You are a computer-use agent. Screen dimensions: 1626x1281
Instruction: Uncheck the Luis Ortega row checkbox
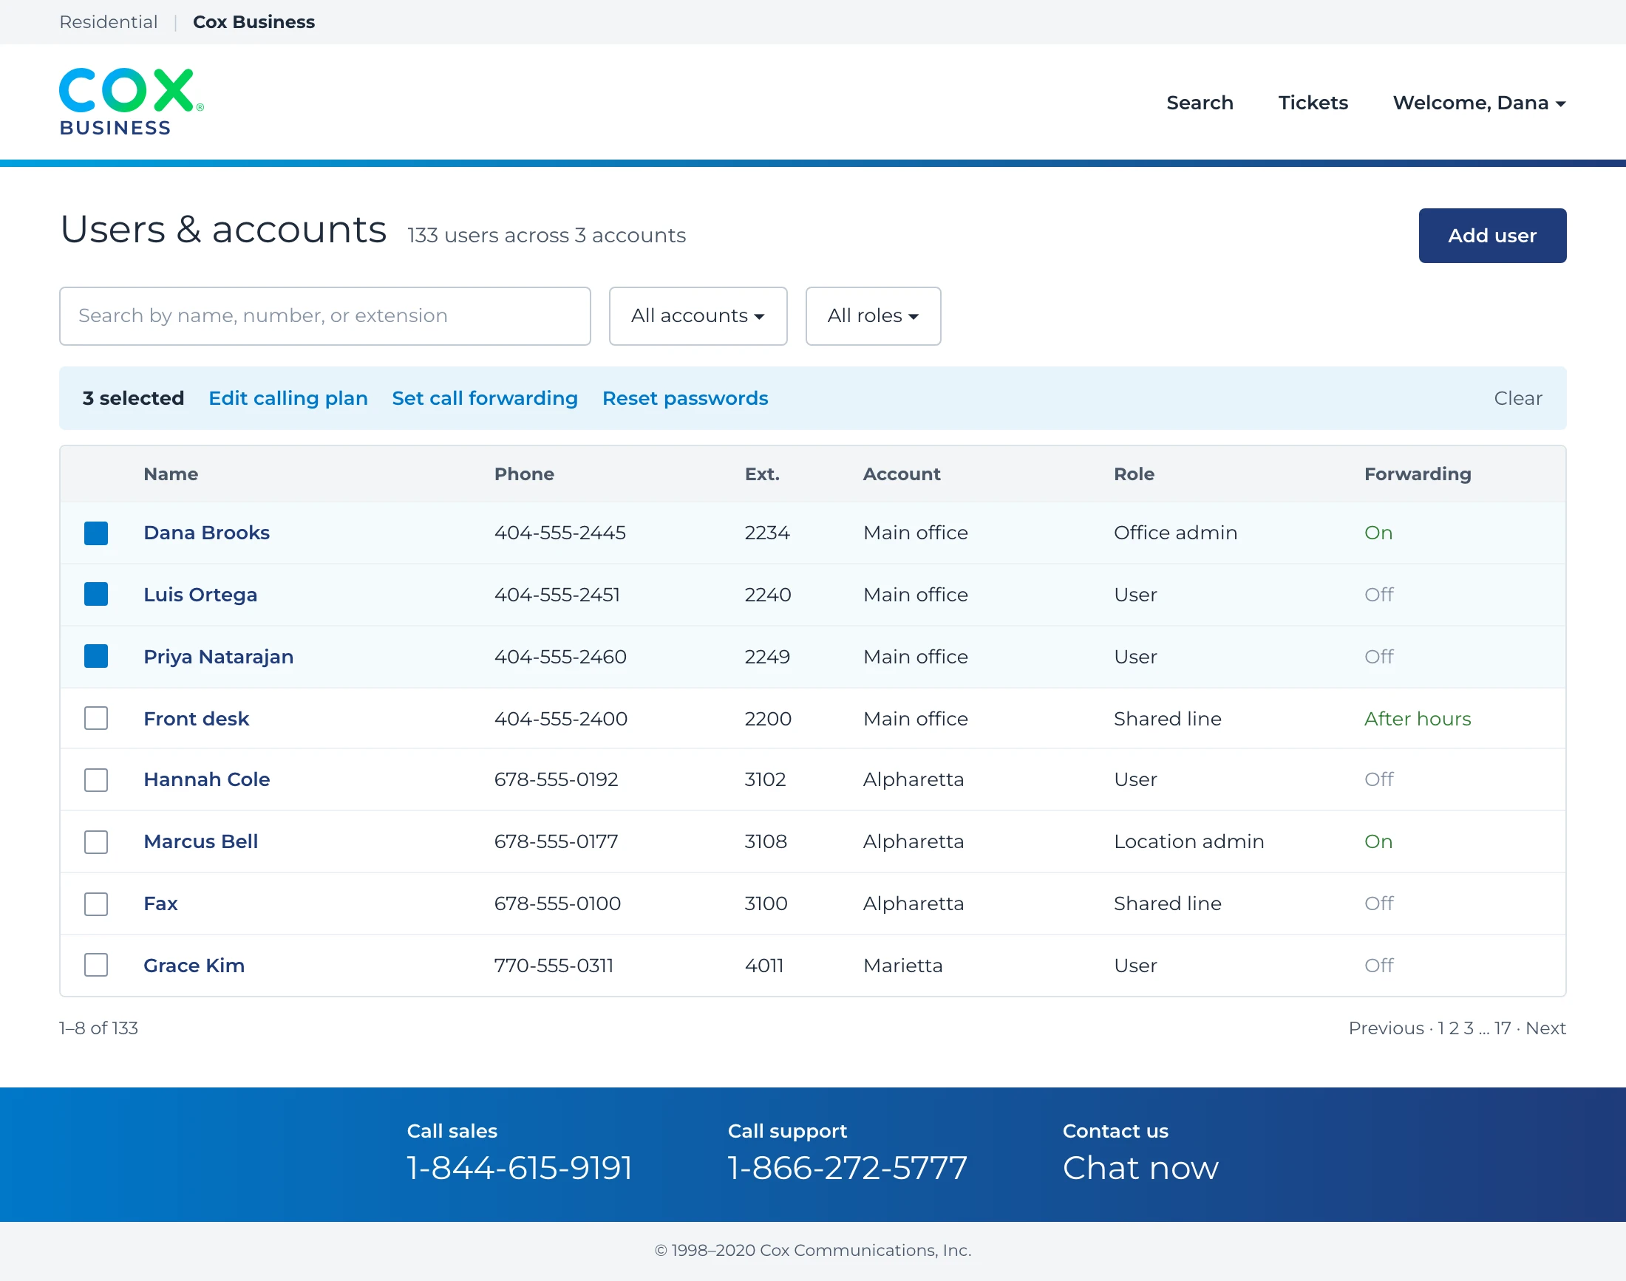click(96, 594)
